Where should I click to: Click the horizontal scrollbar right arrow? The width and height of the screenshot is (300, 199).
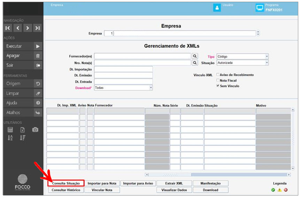289,175
